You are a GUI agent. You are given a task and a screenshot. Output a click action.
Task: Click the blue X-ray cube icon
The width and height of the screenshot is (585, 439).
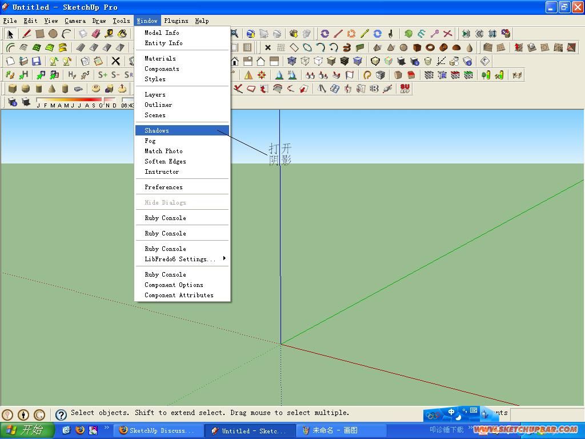click(x=292, y=61)
